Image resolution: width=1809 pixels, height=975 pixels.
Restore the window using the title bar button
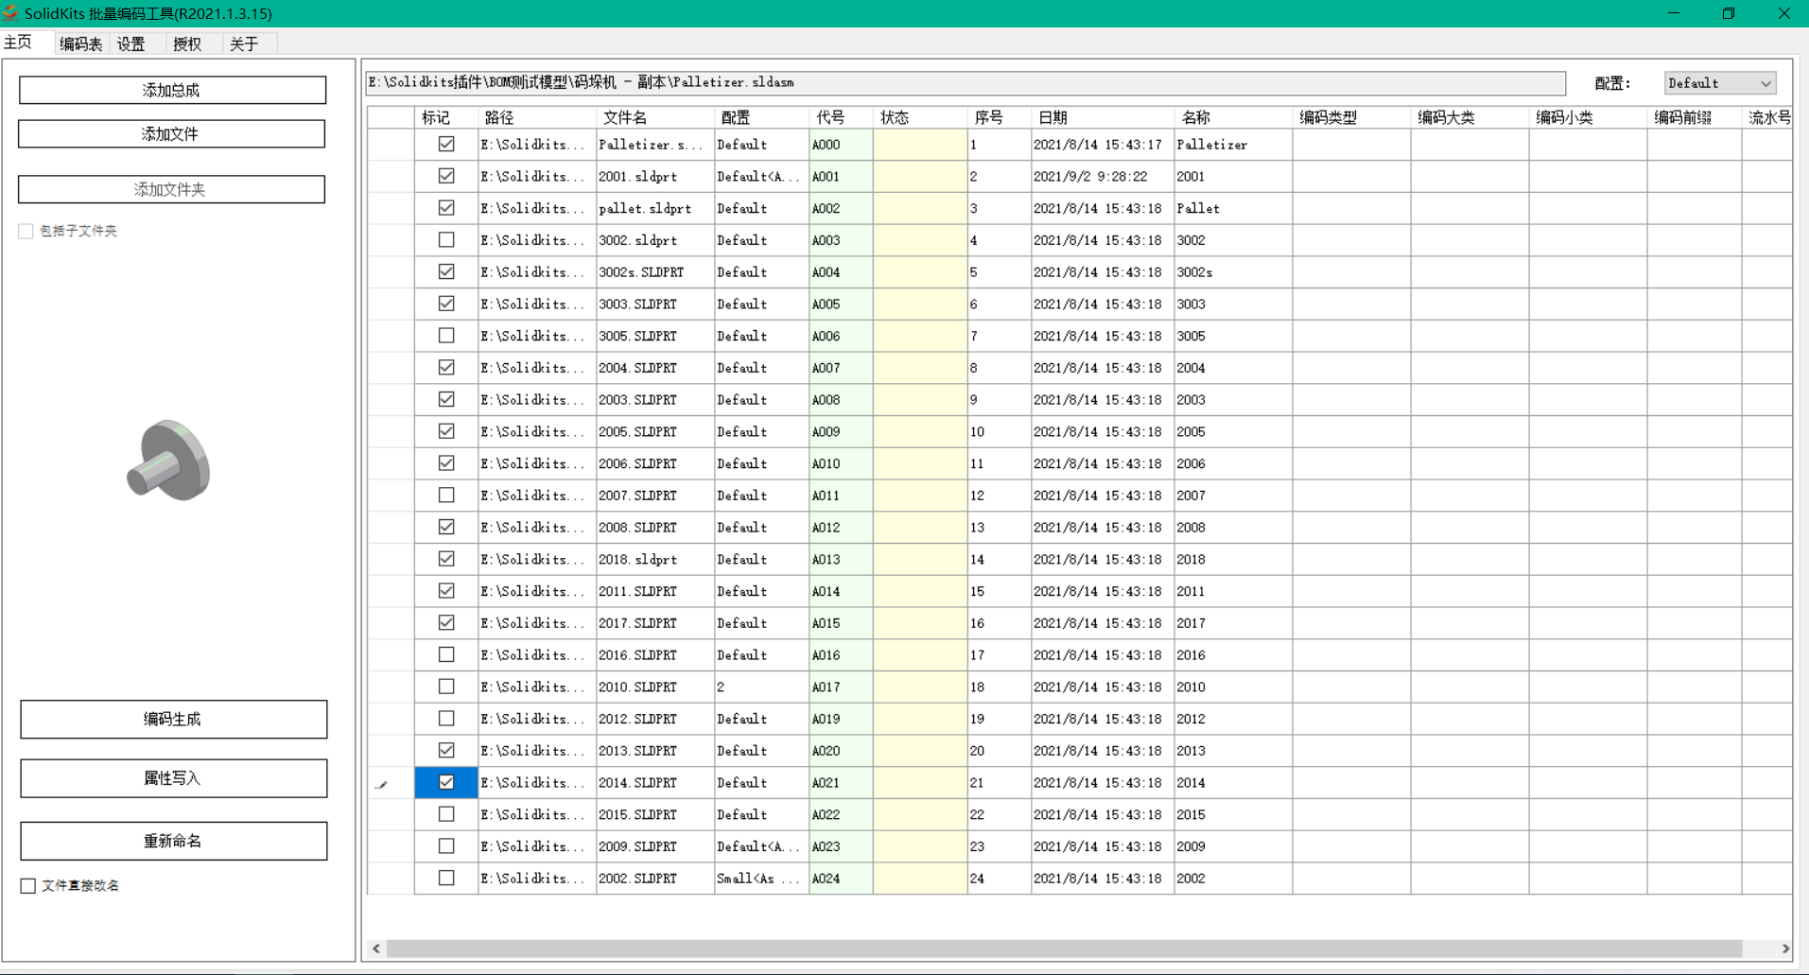tap(1728, 13)
